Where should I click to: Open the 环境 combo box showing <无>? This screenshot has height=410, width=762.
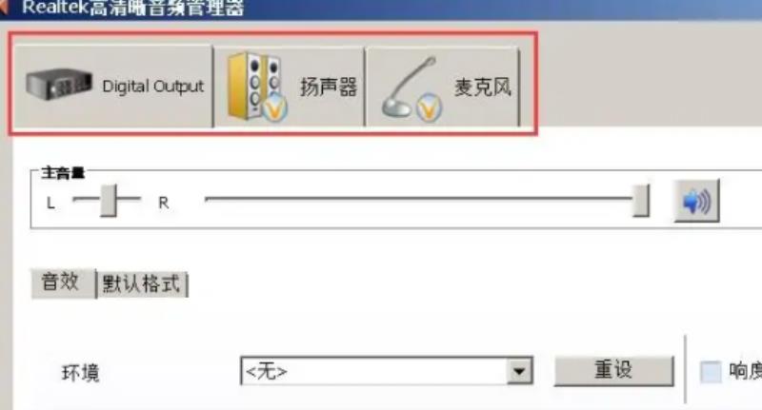coord(387,371)
